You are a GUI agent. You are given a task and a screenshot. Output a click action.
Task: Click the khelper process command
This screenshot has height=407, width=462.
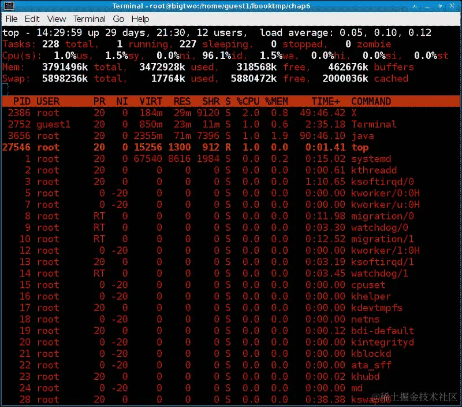click(x=371, y=296)
